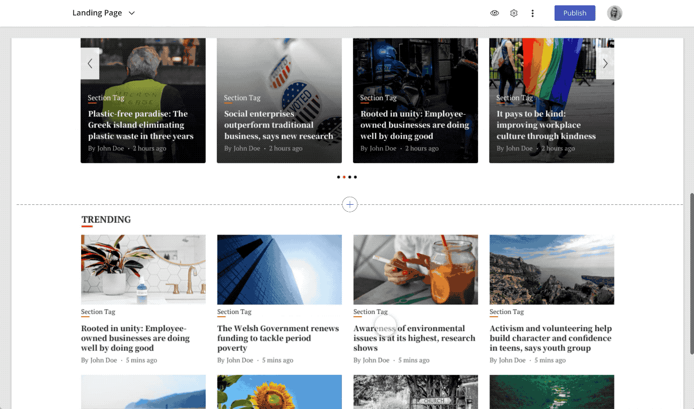The height and width of the screenshot is (409, 694).
Task: Open page settings gear icon
Action: 514,13
